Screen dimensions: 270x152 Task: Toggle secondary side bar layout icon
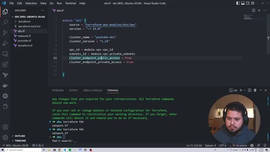(248, 3)
